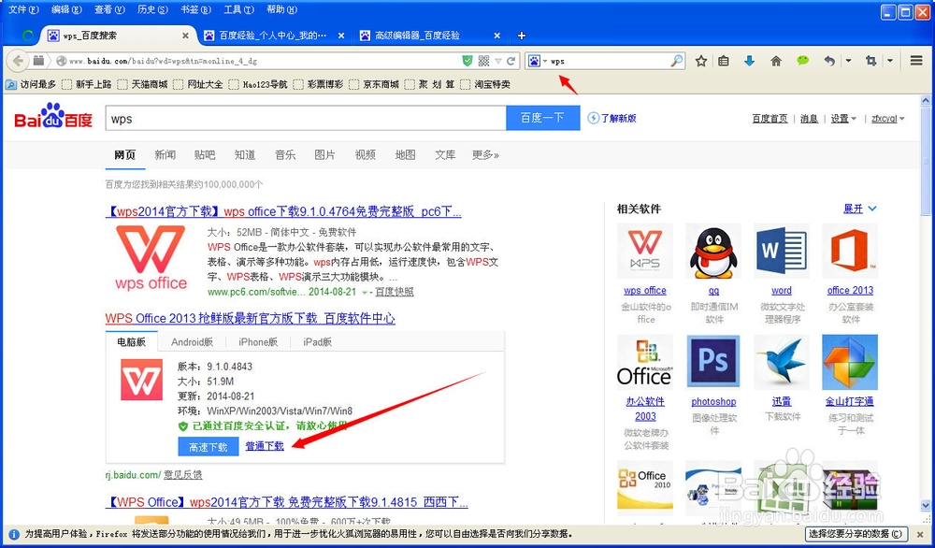Click the back navigation arrow button

point(18,61)
